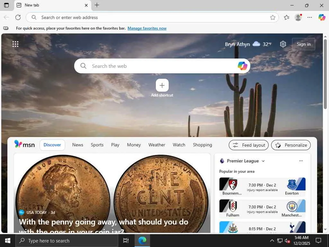Click the Copilot icon in web search box
Viewport: 329px width, 247px height.
tap(242, 66)
